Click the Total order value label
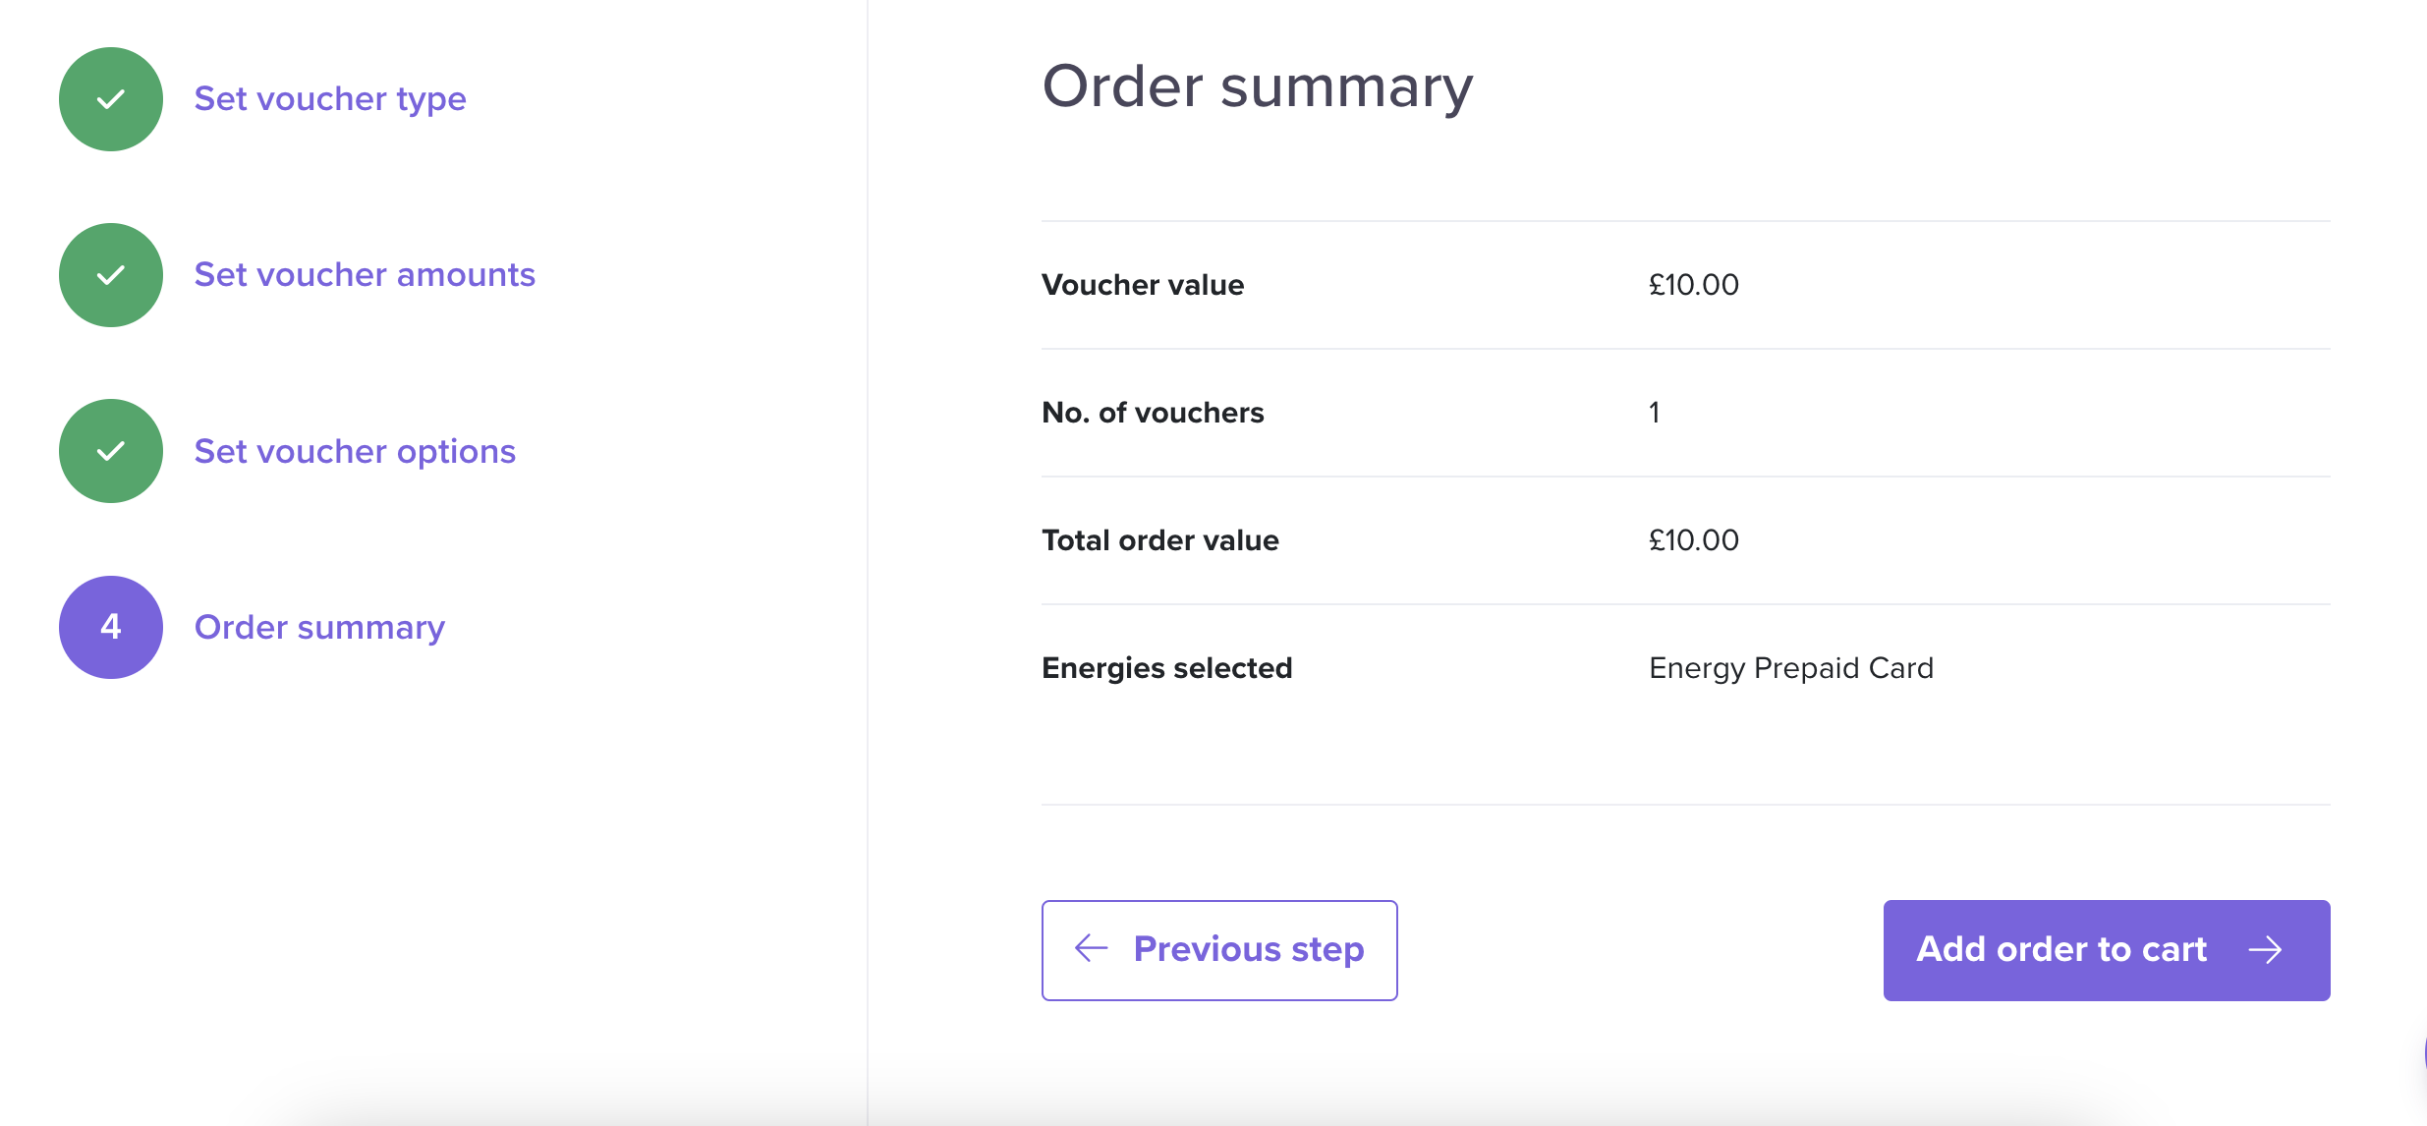2427x1126 pixels. pyautogui.click(x=1160, y=540)
